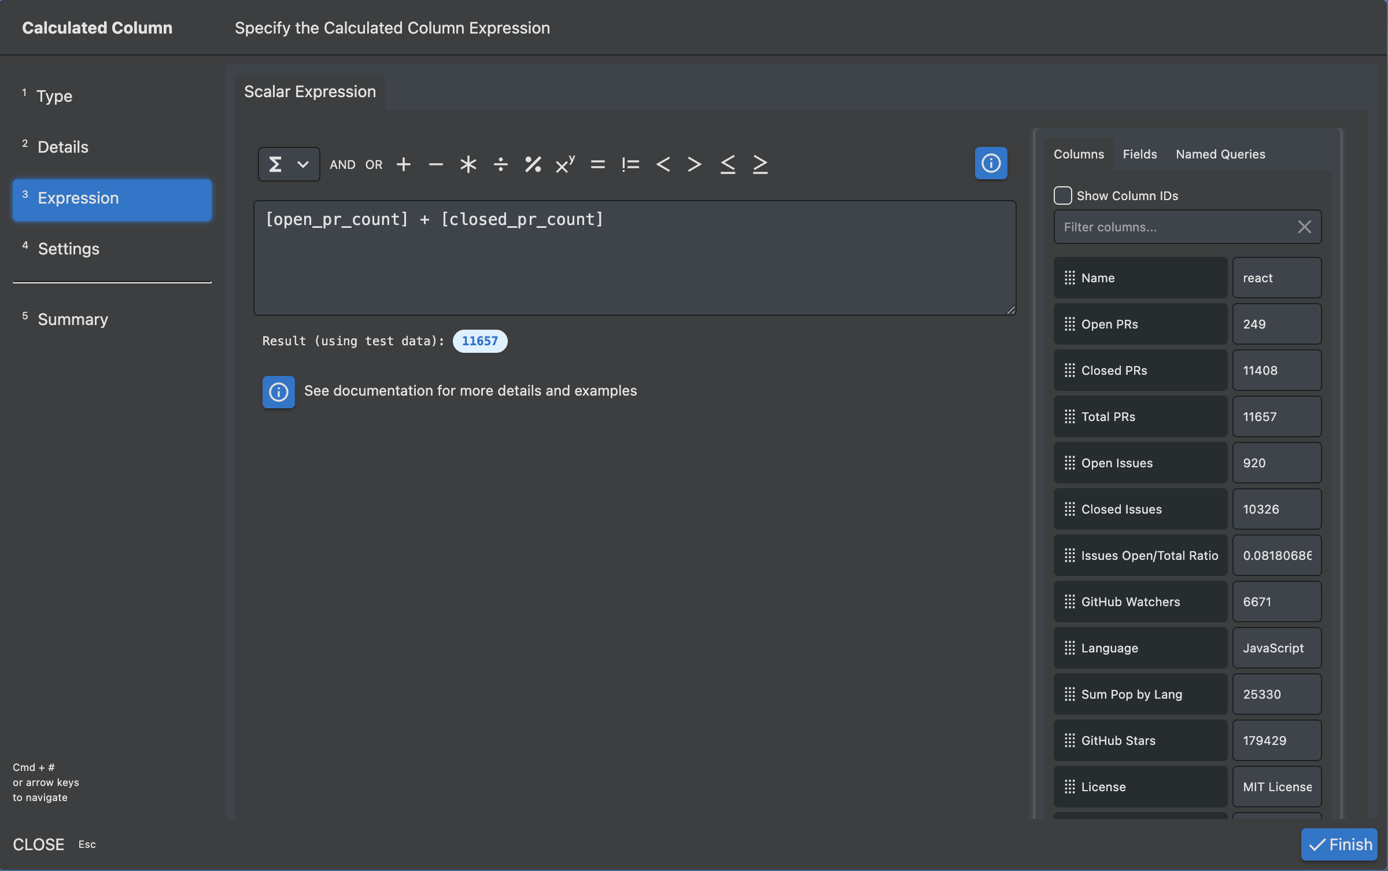
Task: Insert the plus operator into expression
Action: (x=404, y=165)
